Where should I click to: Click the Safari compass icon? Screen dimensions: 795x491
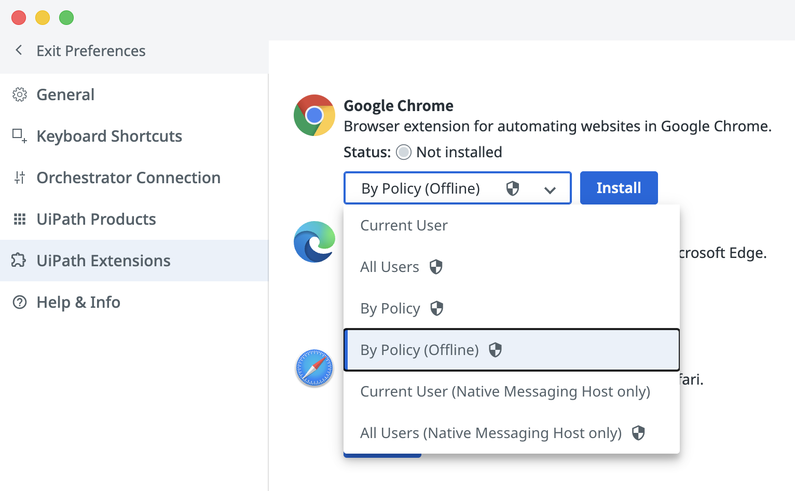pyautogui.click(x=314, y=368)
